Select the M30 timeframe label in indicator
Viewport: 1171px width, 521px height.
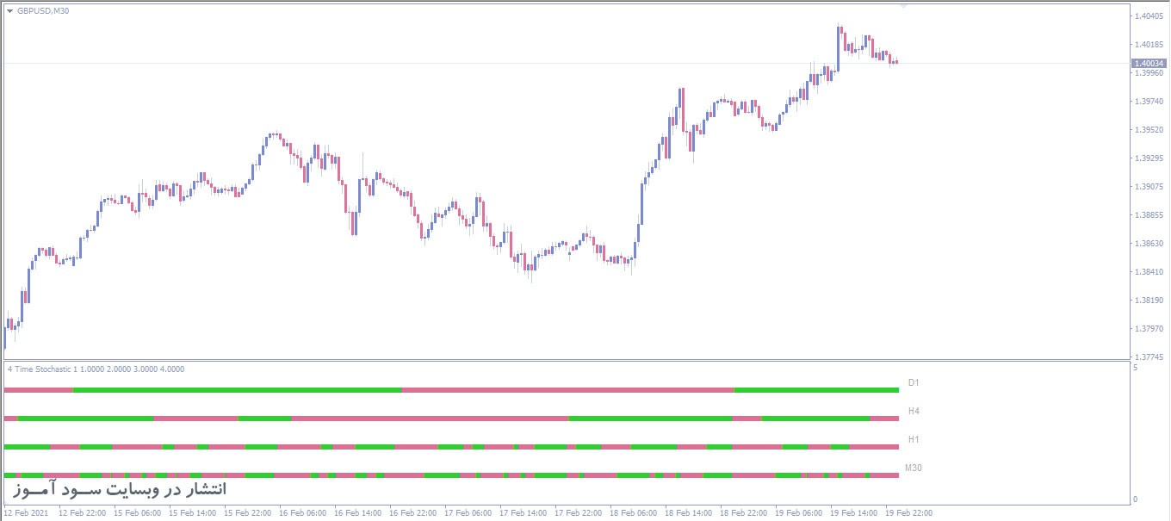coord(914,468)
